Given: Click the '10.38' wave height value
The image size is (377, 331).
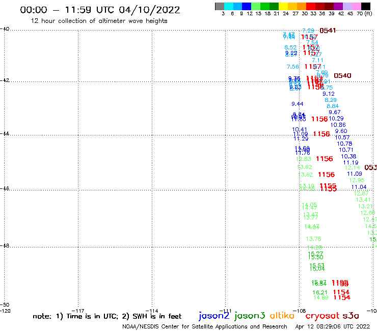Looking at the screenshot, I should tap(348, 156).
